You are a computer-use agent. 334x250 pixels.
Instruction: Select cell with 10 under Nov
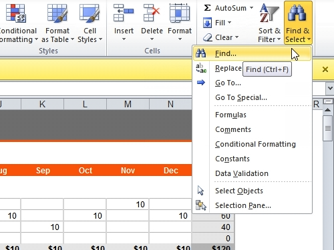(x=128, y=204)
